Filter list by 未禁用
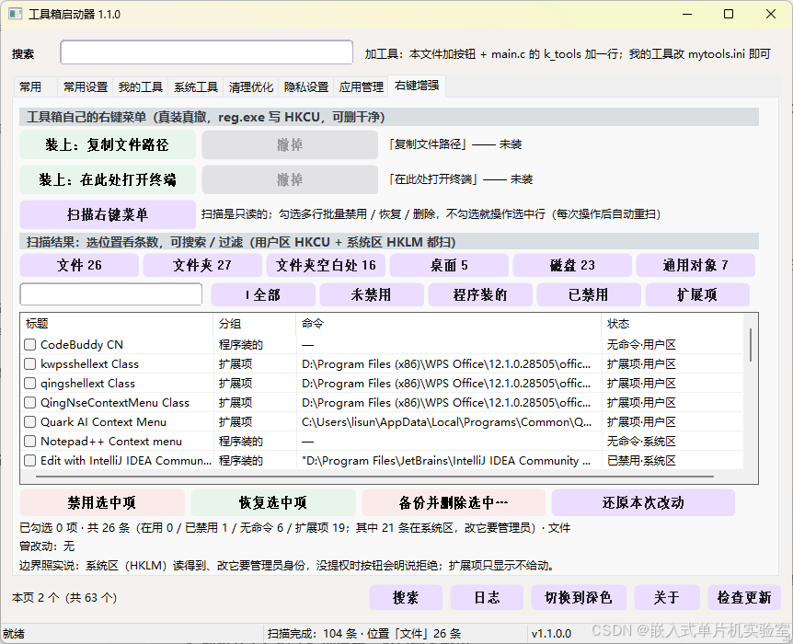The width and height of the screenshot is (793, 644). click(372, 295)
